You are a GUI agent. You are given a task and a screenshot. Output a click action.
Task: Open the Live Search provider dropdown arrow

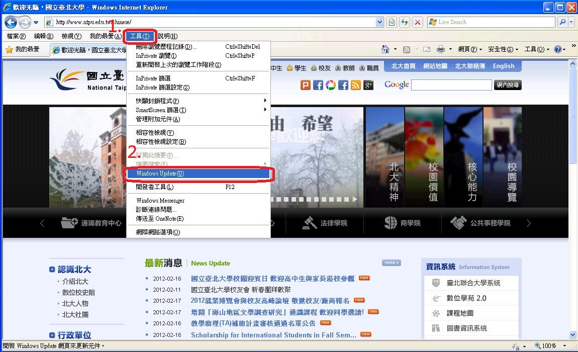click(571, 22)
